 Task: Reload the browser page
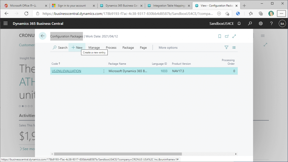pos(26,13)
